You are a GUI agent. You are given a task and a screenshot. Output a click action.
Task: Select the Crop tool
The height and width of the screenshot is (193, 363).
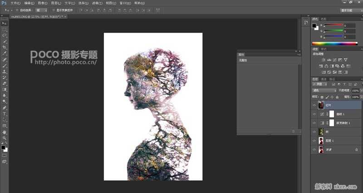point(4,47)
